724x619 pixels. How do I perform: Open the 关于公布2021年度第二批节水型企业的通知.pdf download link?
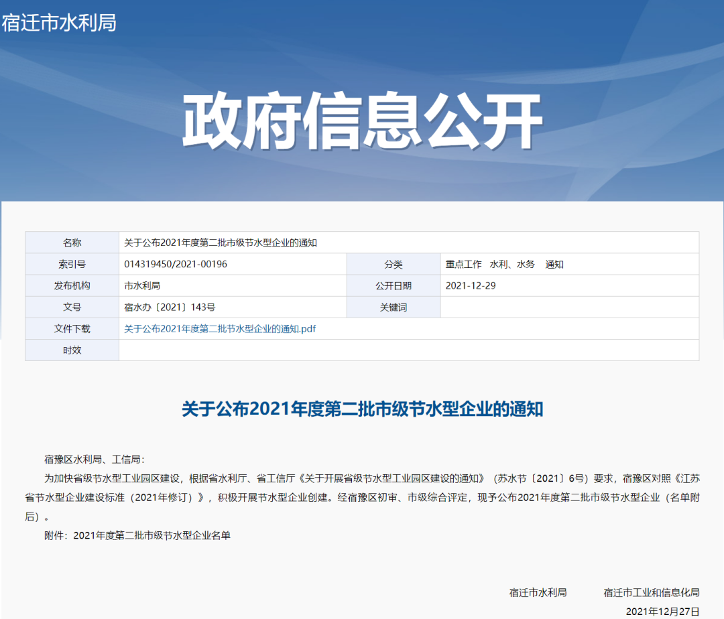(220, 329)
